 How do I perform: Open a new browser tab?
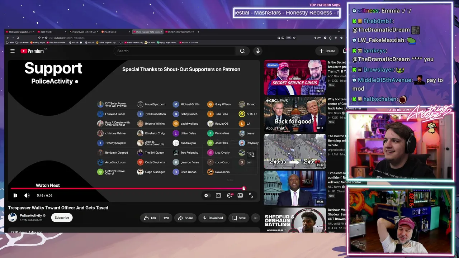point(198,32)
